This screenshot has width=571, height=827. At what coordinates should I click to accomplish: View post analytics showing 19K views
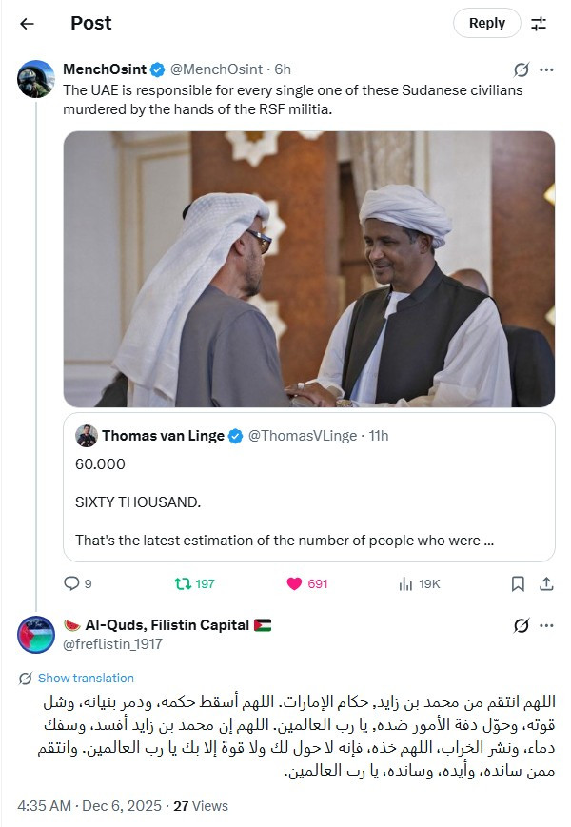(x=405, y=583)
